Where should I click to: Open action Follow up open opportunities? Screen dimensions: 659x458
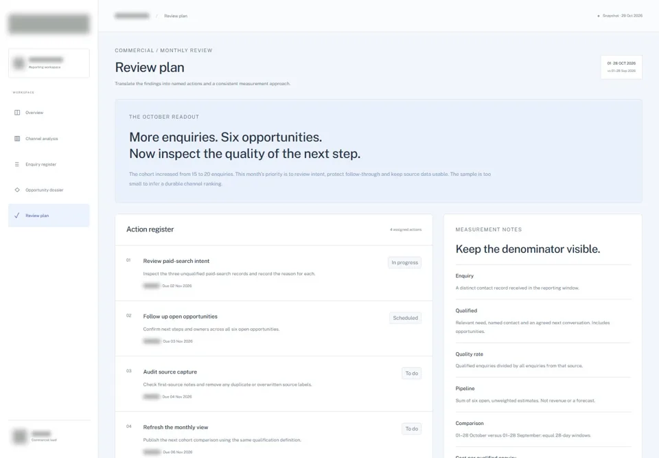click(181, 317)
